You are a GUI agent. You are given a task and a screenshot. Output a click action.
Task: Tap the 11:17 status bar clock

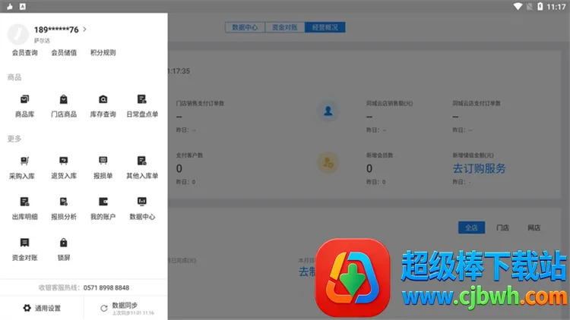[556, 7]
